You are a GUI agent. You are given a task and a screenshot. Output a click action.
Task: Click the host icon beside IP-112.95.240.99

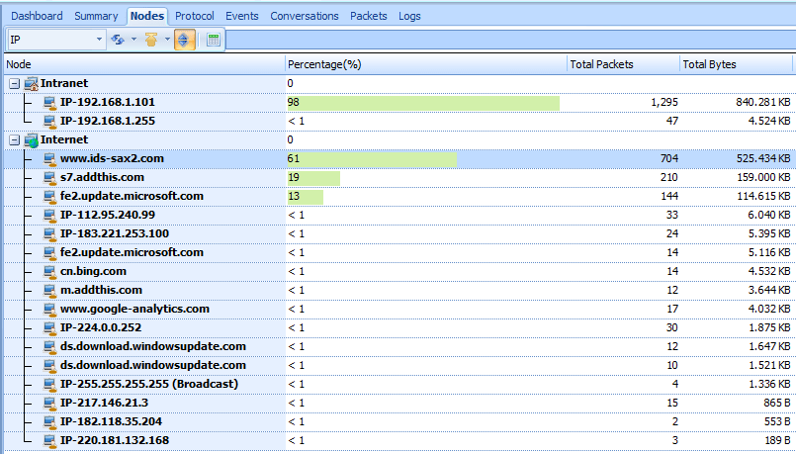coord(49,216)
